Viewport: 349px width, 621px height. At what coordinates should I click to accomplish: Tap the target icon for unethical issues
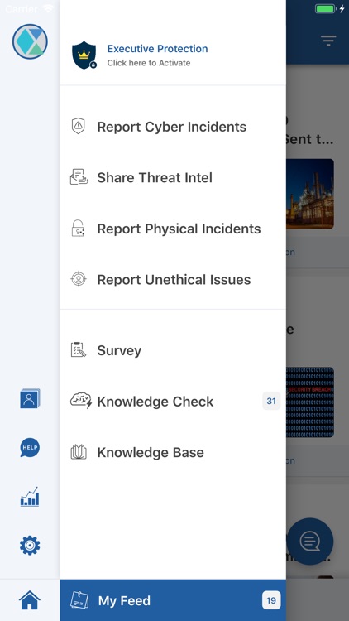click(79, 279)
